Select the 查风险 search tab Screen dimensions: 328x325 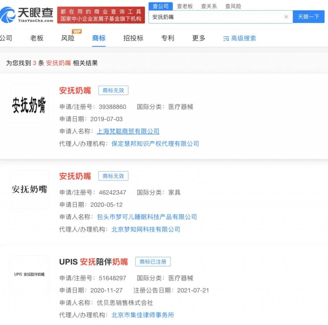click(233, 6)
